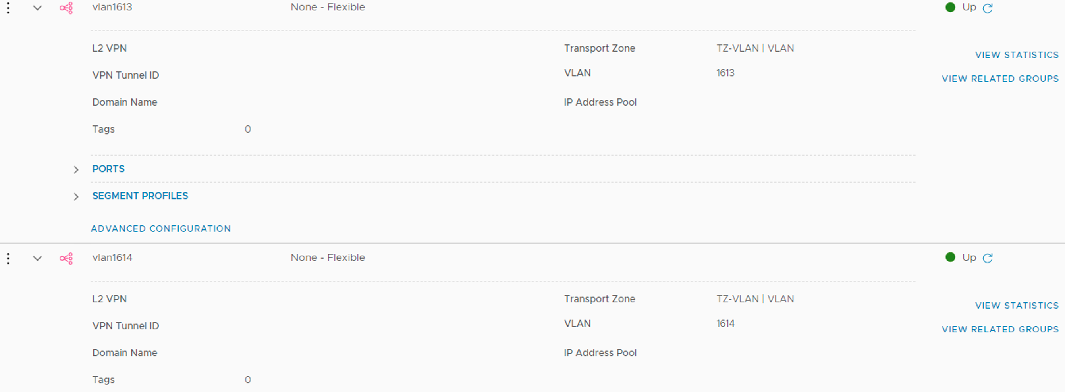This screenshot has width=1065, height=392.
Task: Expand the SEGMENT PROFILES section chevron
Action: (x=76, y=197)
